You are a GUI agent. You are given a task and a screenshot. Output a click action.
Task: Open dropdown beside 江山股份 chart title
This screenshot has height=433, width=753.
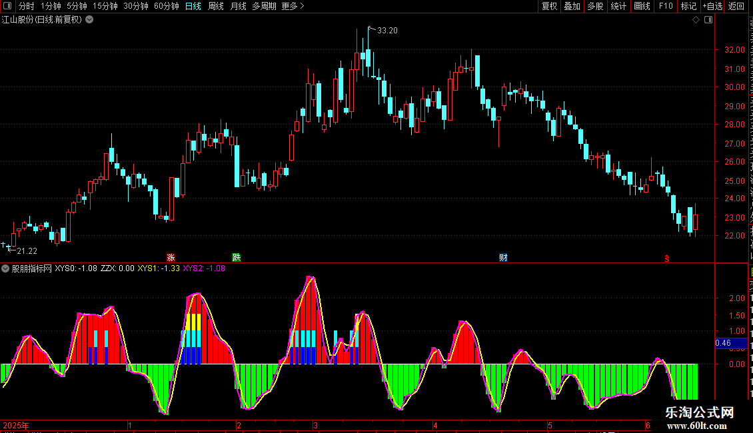(x=89, y=20)
